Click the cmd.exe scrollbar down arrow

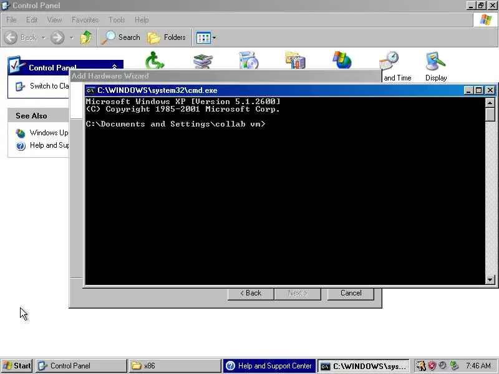tap(490, 279)
